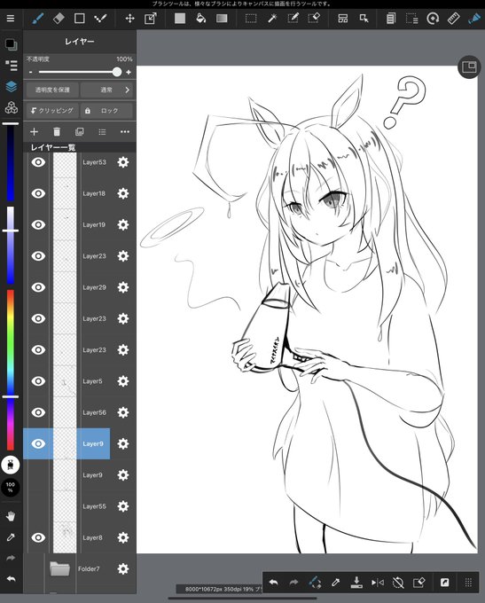Select the rectangle Selection tool
The width and height of the screenshot is (485, 603).
(251, 19)
